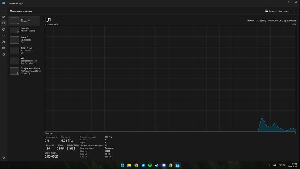The width and height of the screenshot is (300, 169).
Task: Open the Details page icon
Action: pyautogui.click(x=4, y=48)
